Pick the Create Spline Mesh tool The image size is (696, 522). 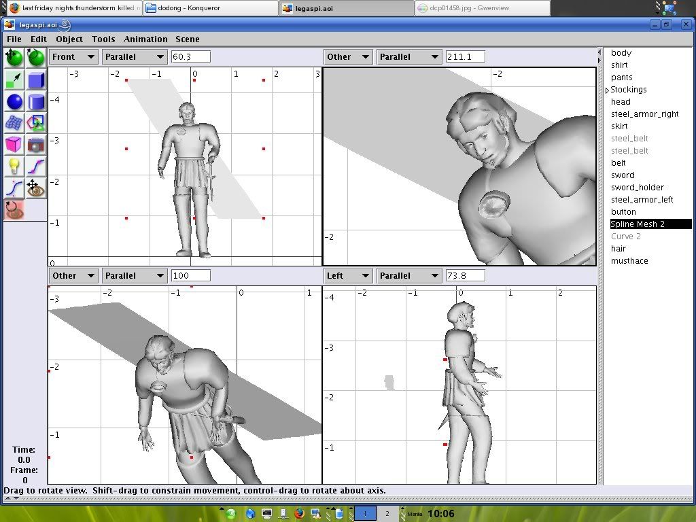click(14, 123)
